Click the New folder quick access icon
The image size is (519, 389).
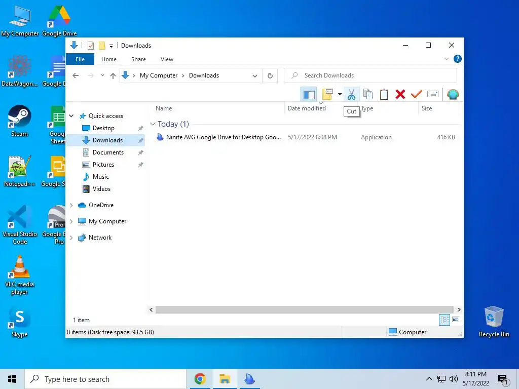102,45
